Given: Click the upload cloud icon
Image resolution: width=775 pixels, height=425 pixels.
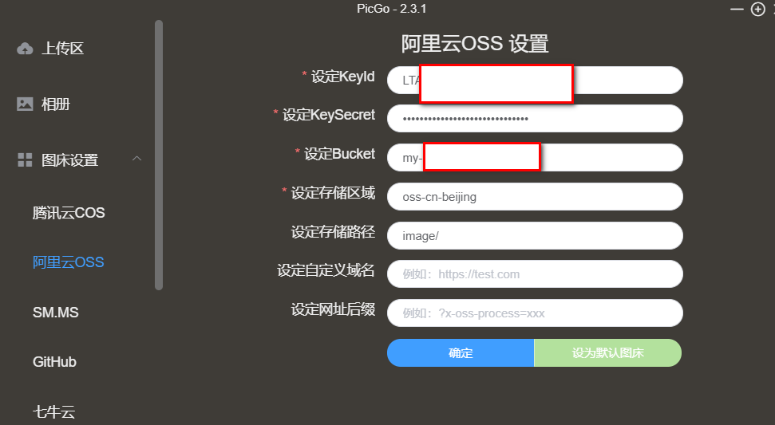Looking at the screenshot, I should click(x=25, y=49).
